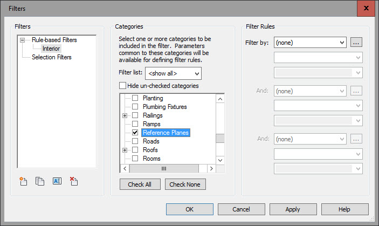Viewport: 379px width, 226px height.
Task: Expand the Railings category node
Action: [x=125, y=115]
